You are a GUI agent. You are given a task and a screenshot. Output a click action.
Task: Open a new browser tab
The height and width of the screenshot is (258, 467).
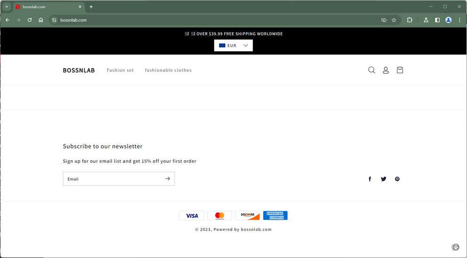[91, 7]
